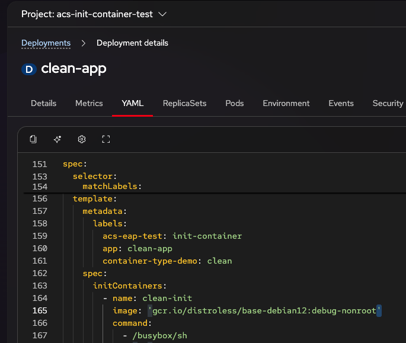Viewport: 406px width, 343px height.
Task: Click the breadcrumb separator chevron
Action: [84, 43]
